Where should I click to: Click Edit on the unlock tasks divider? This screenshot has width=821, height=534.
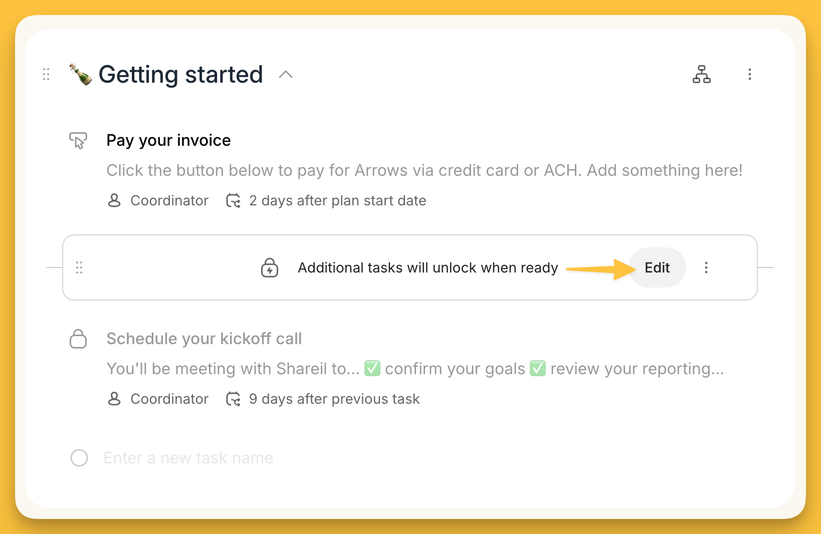coord(657,268)
